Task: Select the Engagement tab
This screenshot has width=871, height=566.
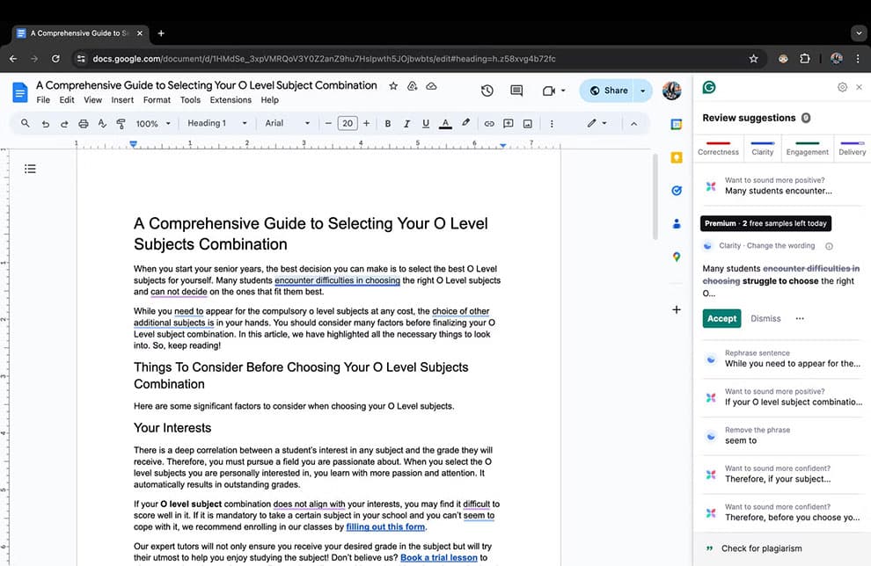Action: 807,149
